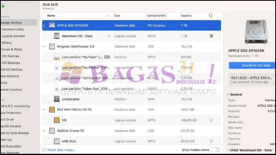Sort by the Connection/FS column header
This screenshot has width=276, height=155.
click(x=157, y=16)
